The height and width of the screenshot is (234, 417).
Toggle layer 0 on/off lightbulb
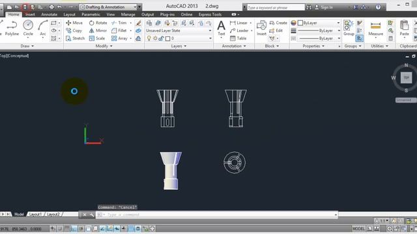149,38
